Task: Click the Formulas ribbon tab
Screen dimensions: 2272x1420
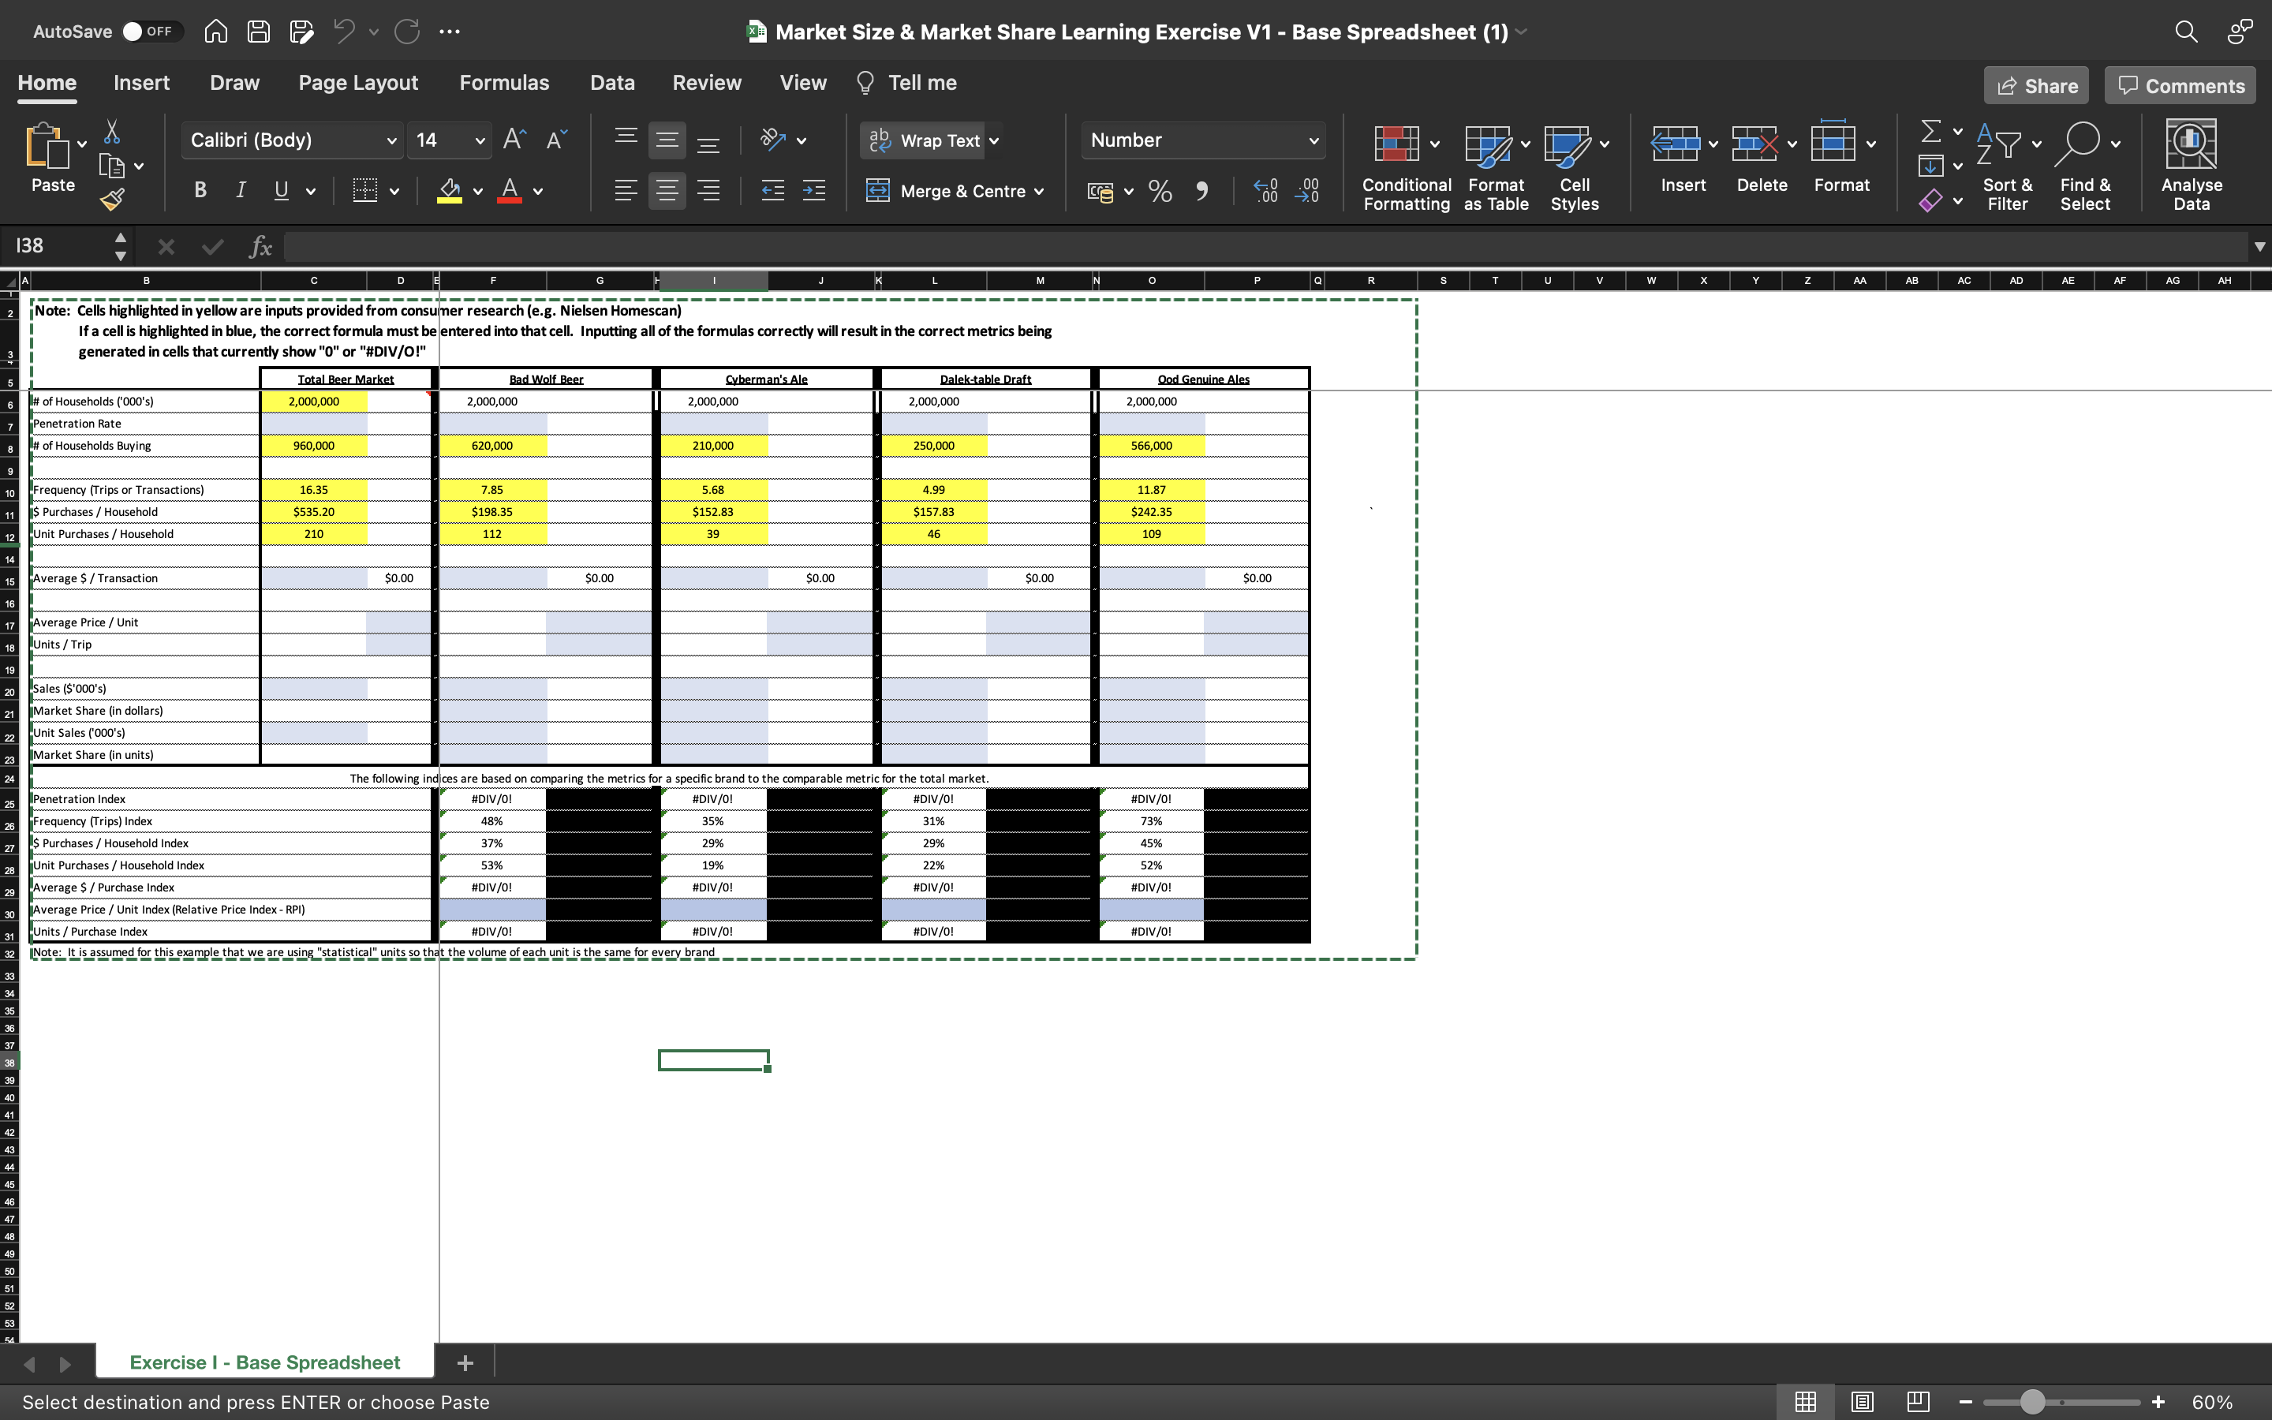Action: 504,82
